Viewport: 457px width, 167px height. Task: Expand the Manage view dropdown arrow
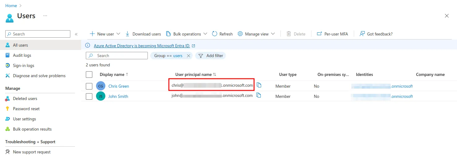point(273,34)
